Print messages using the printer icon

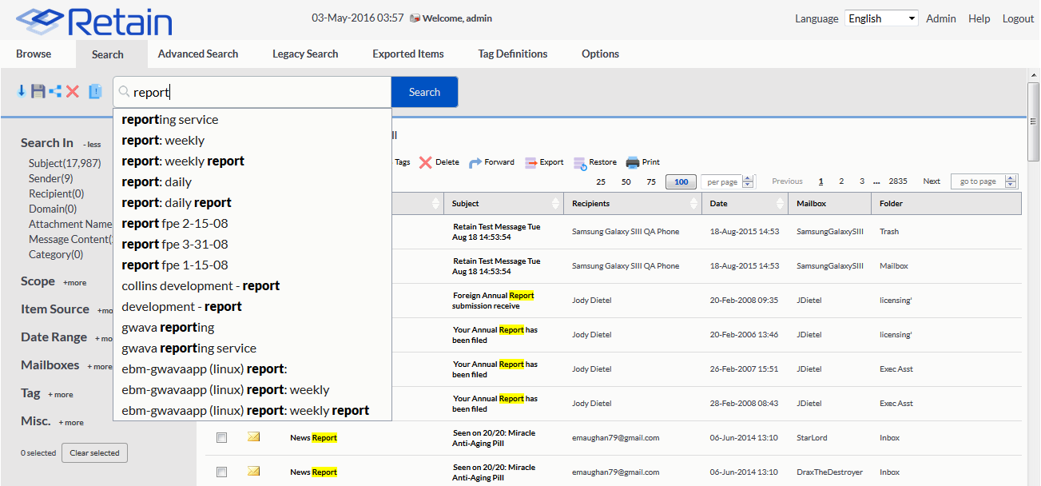tap(633, 162)
